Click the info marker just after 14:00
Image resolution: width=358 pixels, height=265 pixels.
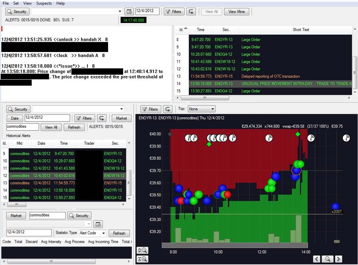pyautogui.click(x=311, y=138)
